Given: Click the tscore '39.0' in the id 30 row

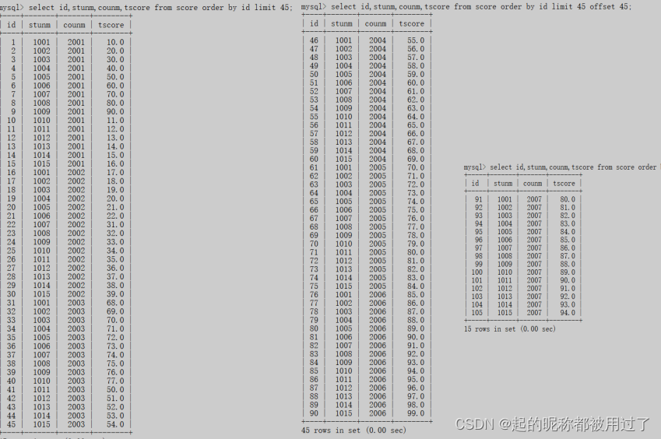Looking at the screenshot, I should tap(115, 294).
